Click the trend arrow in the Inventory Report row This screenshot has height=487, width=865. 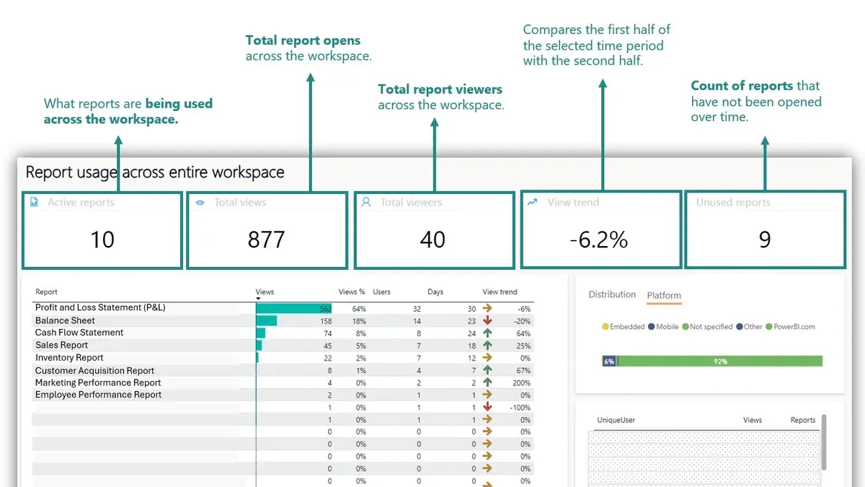(487, 358)
